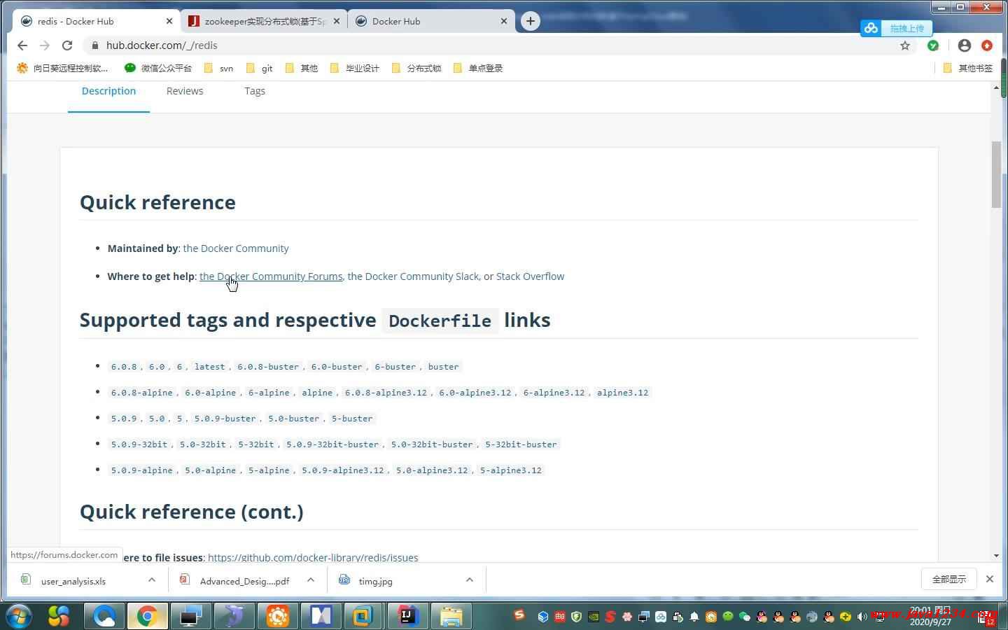Open the user_analysis.xls download

tap(73, 581)
